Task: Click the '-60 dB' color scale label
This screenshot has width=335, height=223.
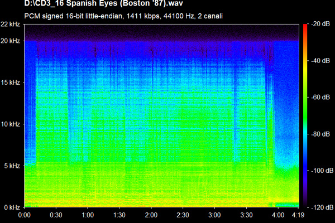Action: (320, 98)
